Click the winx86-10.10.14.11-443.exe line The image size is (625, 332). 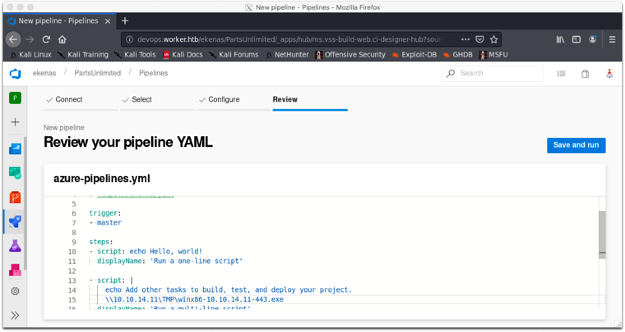pyautogui.click(x=194, y=300)
